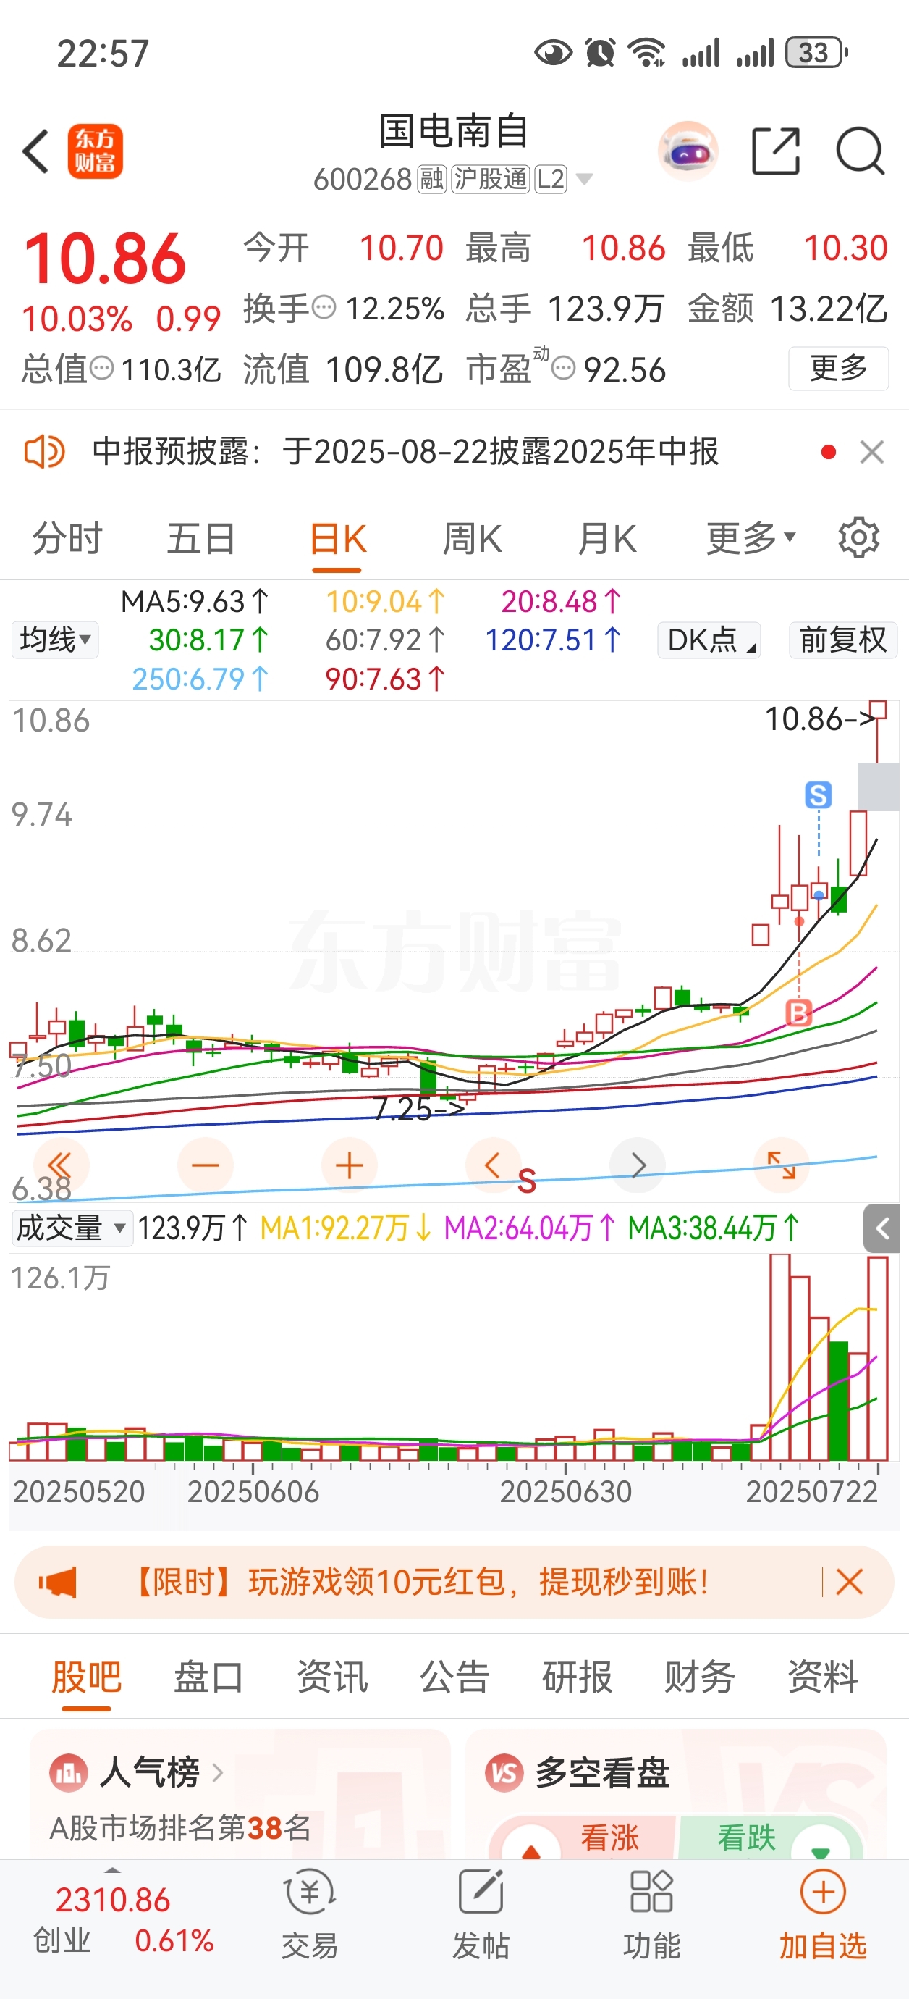
Task: Switch to 周K chart tab
Action: [472, 537]
